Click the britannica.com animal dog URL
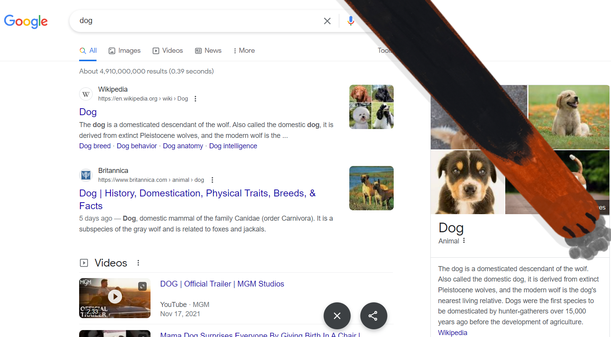This screenshot has width=611, height=337. 151,180
